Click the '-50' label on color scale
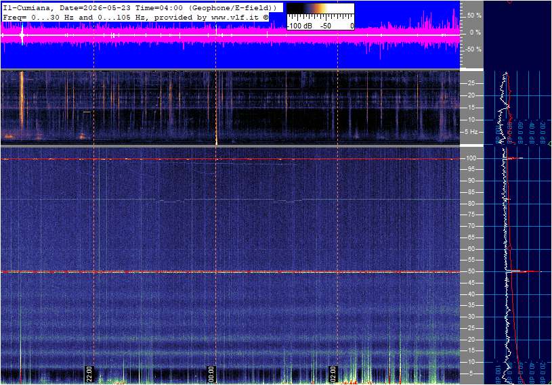552x385 pixels. (x=326, y=26)
